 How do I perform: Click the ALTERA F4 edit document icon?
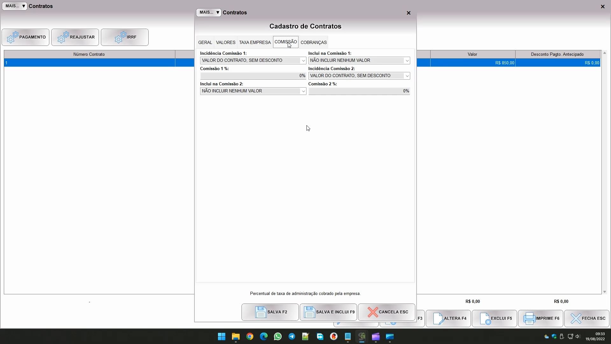tap(438, 319)
